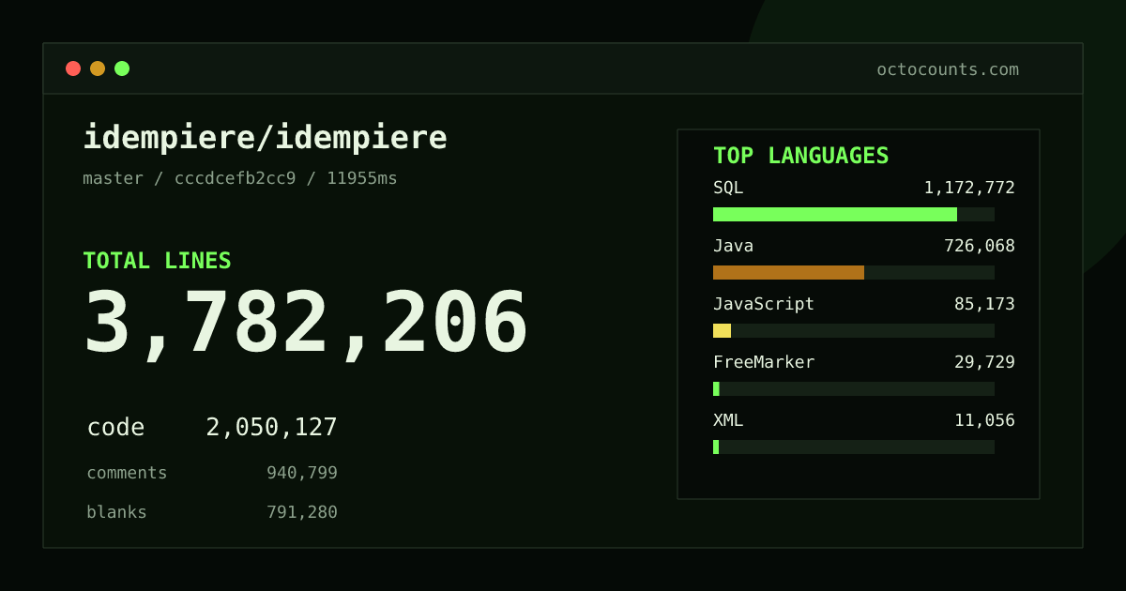
Task: Select the 2,050,127 code count
Action: coord(271,428)
